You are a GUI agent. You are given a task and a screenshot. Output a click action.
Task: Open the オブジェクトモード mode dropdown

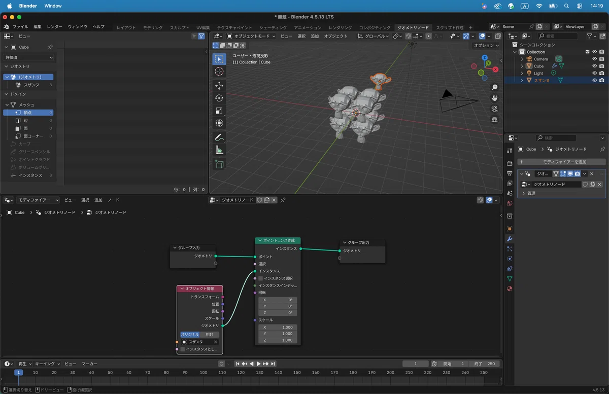(x=251, y=36)
